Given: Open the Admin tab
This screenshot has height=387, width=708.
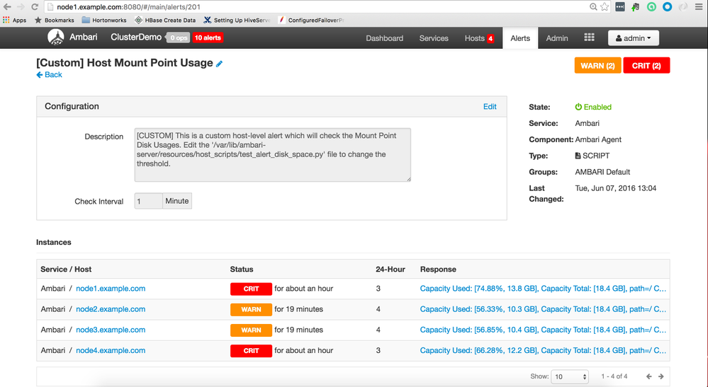Looking at the screenshot, I should pyautogui.click(x=557, y=38).
